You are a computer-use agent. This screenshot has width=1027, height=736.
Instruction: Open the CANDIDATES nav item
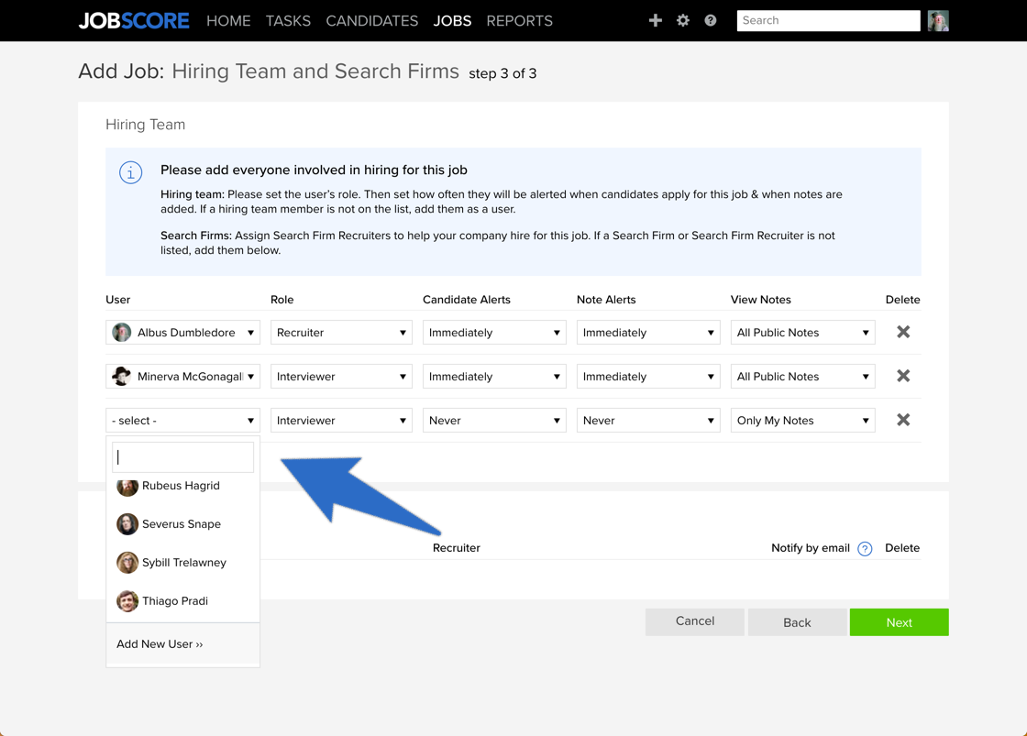pos(372,21)
